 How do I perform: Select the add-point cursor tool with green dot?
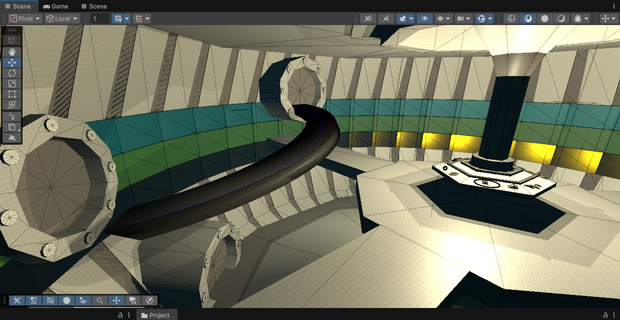tap(12, 116)
